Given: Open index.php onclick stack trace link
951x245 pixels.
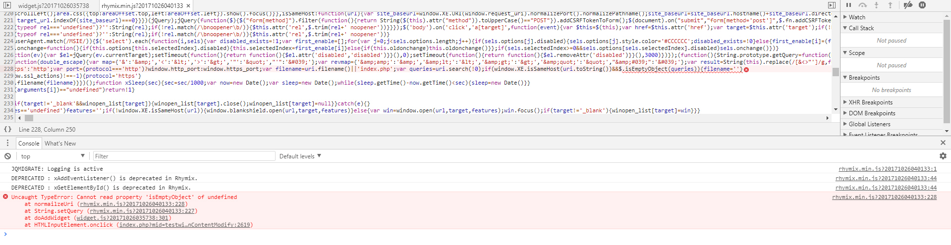Looking at the screenshot, I should [185, 225].
